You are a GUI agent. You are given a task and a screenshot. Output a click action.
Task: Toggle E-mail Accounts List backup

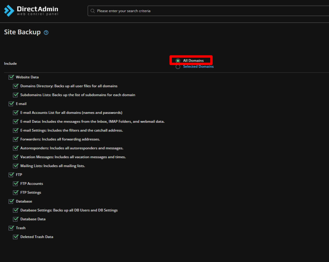click(15, 112)
